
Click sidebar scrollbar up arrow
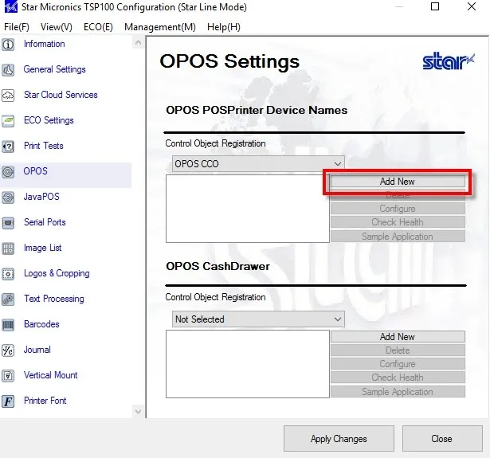[138, 42]
